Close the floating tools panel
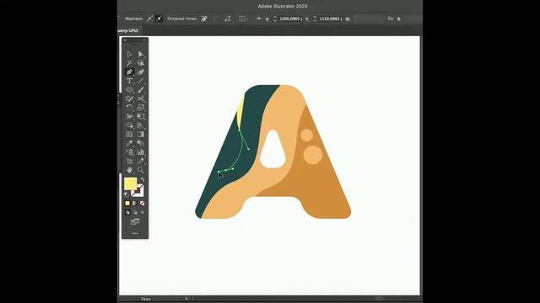This screenshot has height=303, width=540. coord(125,40)
